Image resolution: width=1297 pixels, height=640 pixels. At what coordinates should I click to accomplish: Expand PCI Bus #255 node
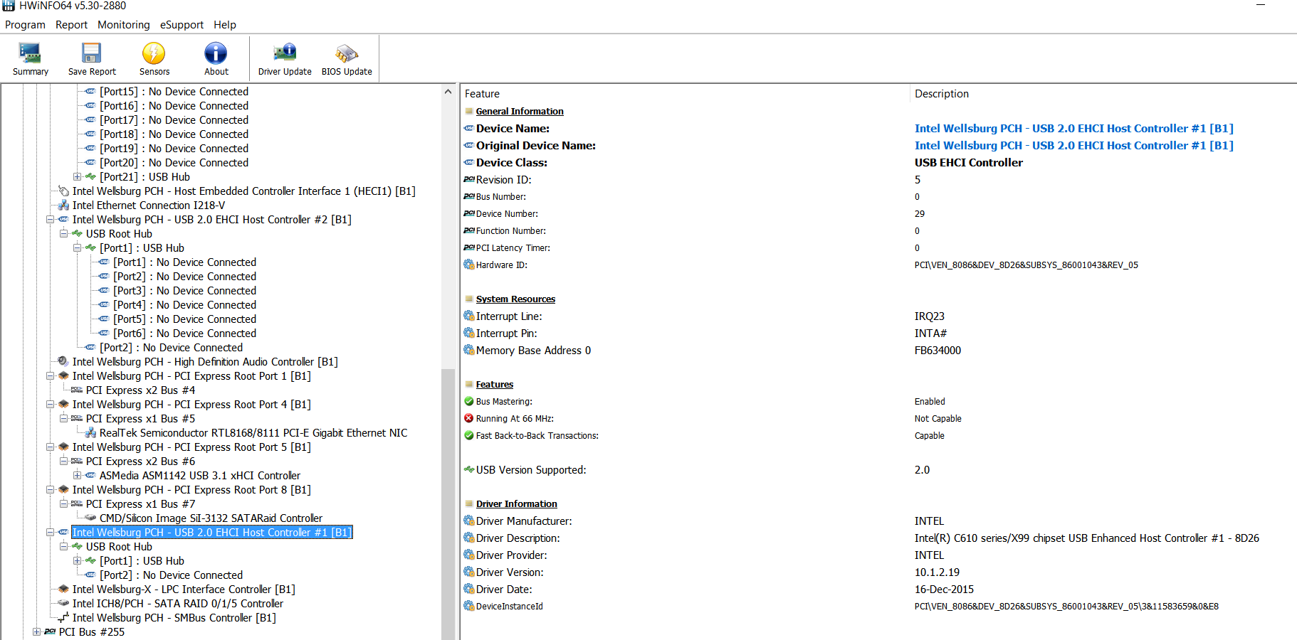37,632
